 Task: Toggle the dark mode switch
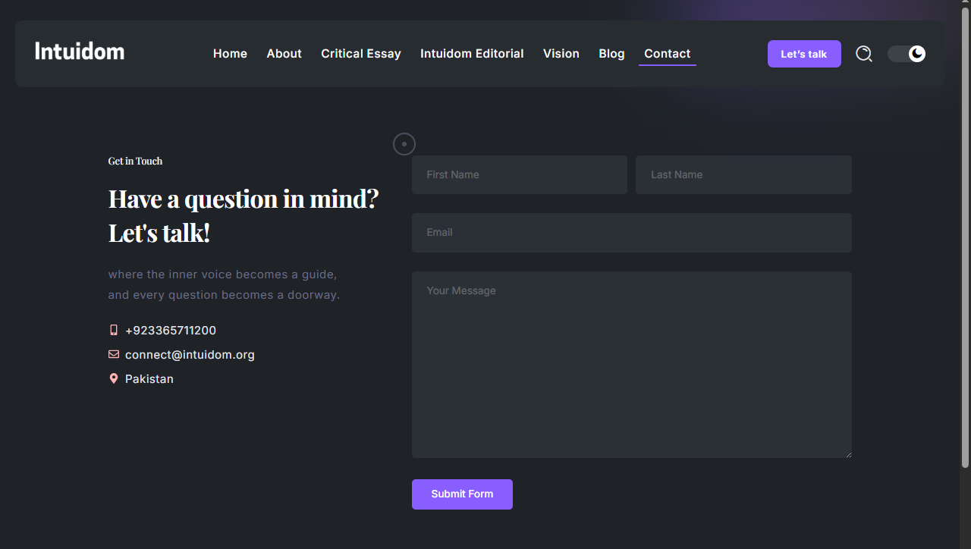(907, 54)
